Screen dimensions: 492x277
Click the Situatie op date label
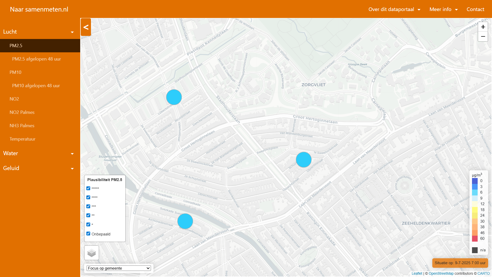coord(460,263)
